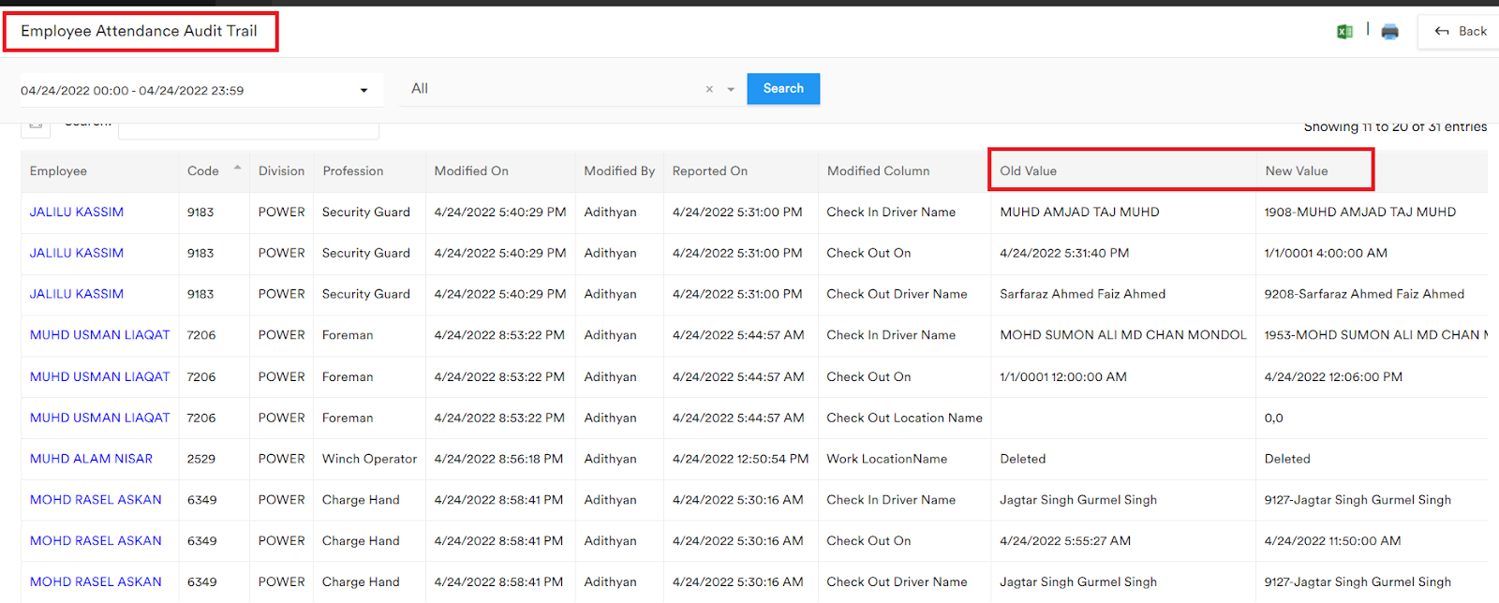This screenshot has height=603, width=1499.
Task: Sort by Old Value header
Action: click(x=1122, y=171)
